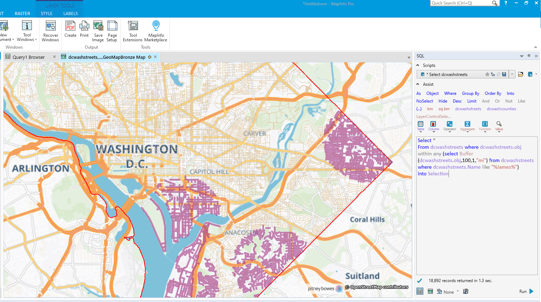This screenshot has height=302, width=541.
Task: Toggle the favorite star on the script
Action: 487,74
